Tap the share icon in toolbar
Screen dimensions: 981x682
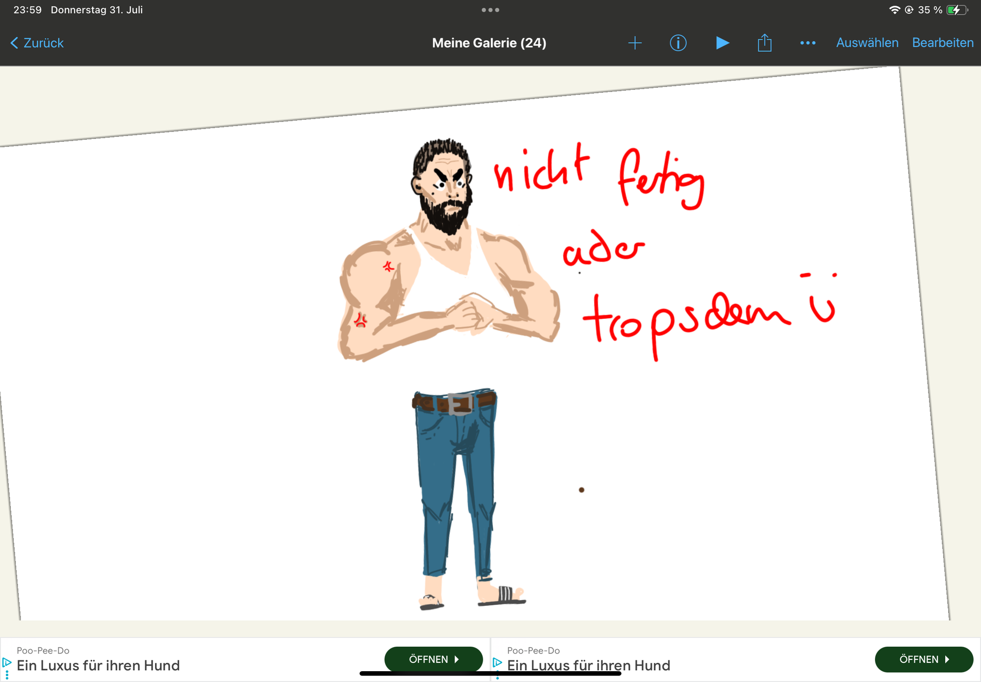(764, 43)
